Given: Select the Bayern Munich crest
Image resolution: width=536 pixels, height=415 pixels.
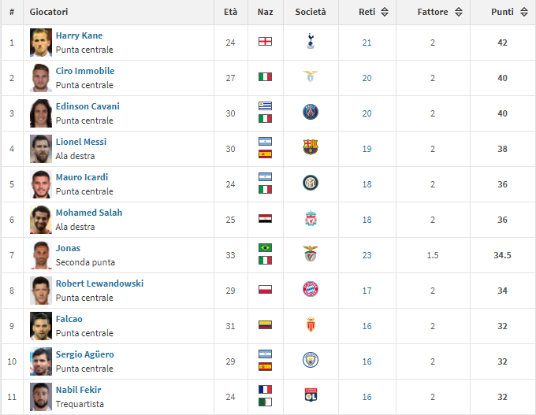Looking at the screenshot, I should [x=311, y=289].
